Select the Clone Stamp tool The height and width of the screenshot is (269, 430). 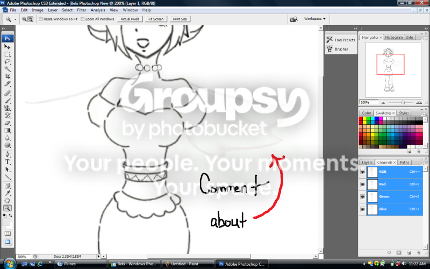click(8, 109)
